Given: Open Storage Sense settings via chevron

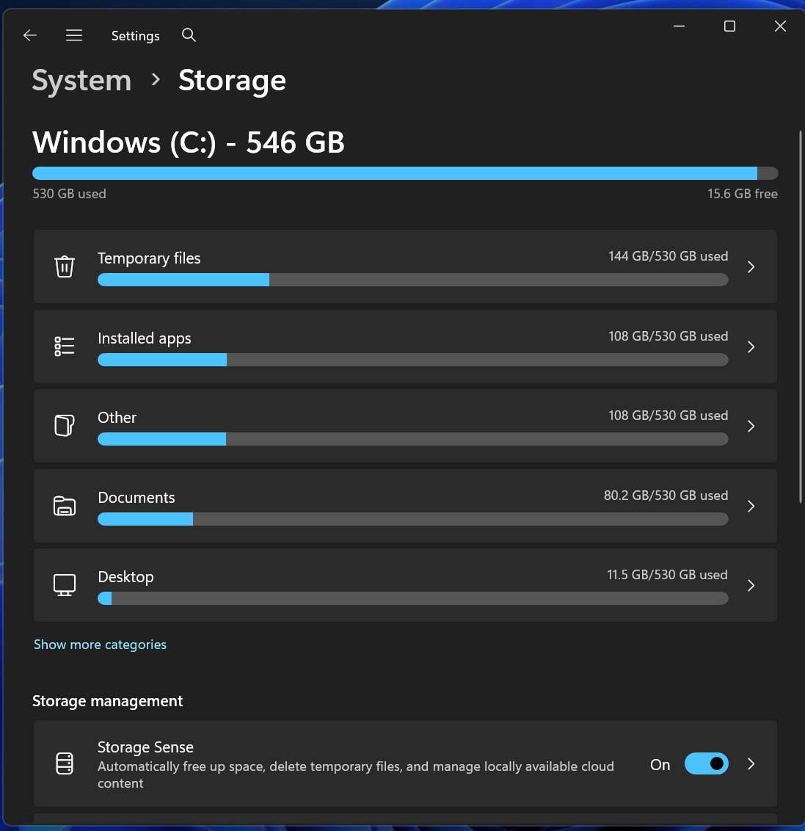Looking at the screenshot, I should click(x=751, y=763).
